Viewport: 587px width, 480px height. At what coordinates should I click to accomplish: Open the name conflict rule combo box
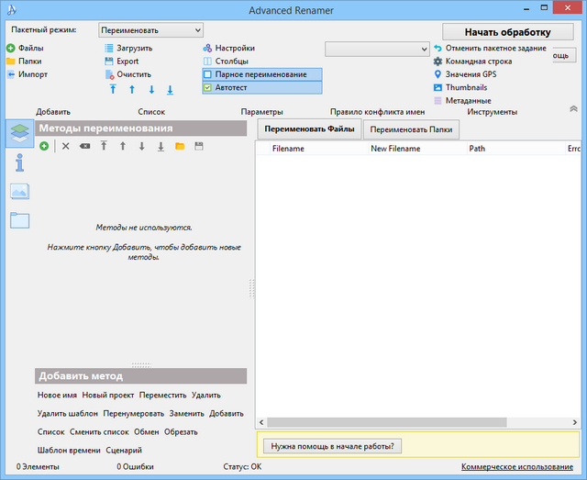[376, 49]
